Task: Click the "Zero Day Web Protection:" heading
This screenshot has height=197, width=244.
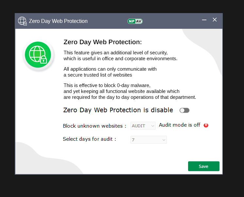Action: point(102,42)
